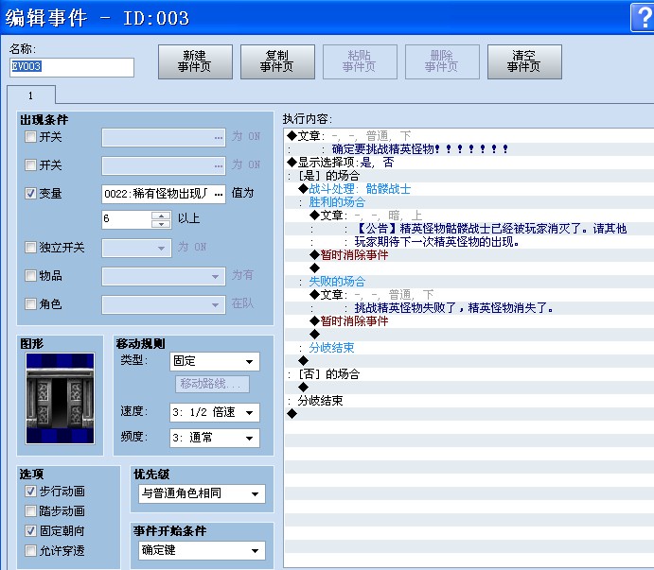Click the 新建事件页 button
654x570 pixels.
click(195, 61)
